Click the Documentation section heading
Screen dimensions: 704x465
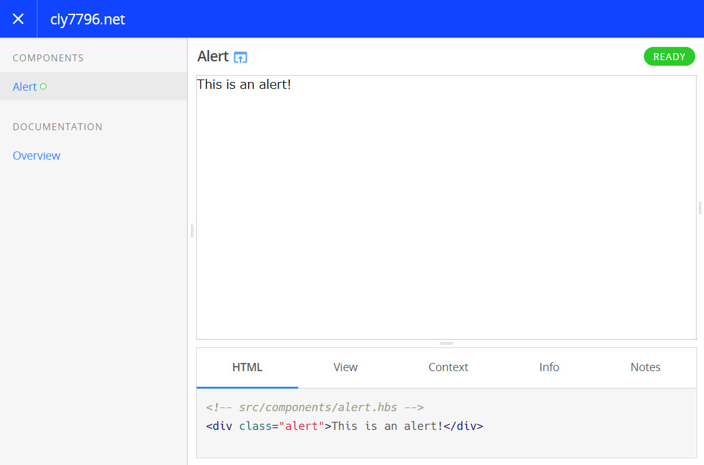pyautogui.click(x=58, y=127)
